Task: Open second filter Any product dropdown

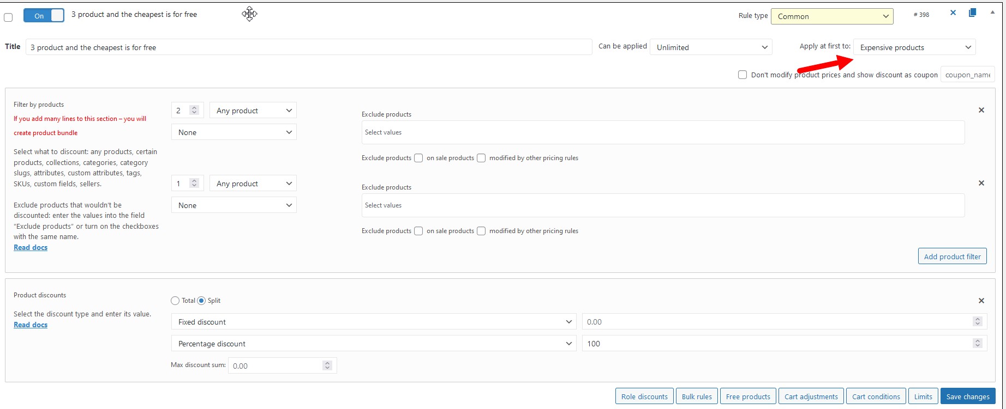Action: (x=253, y=184)
